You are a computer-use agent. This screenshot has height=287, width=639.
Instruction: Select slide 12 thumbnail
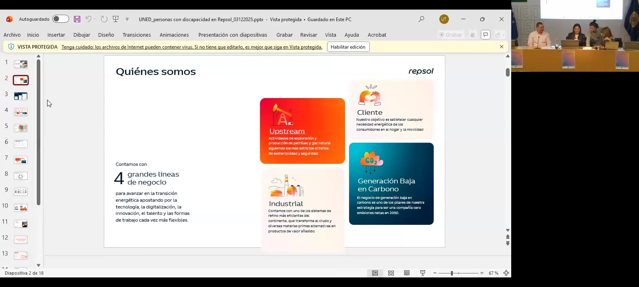tap(21, 240)
